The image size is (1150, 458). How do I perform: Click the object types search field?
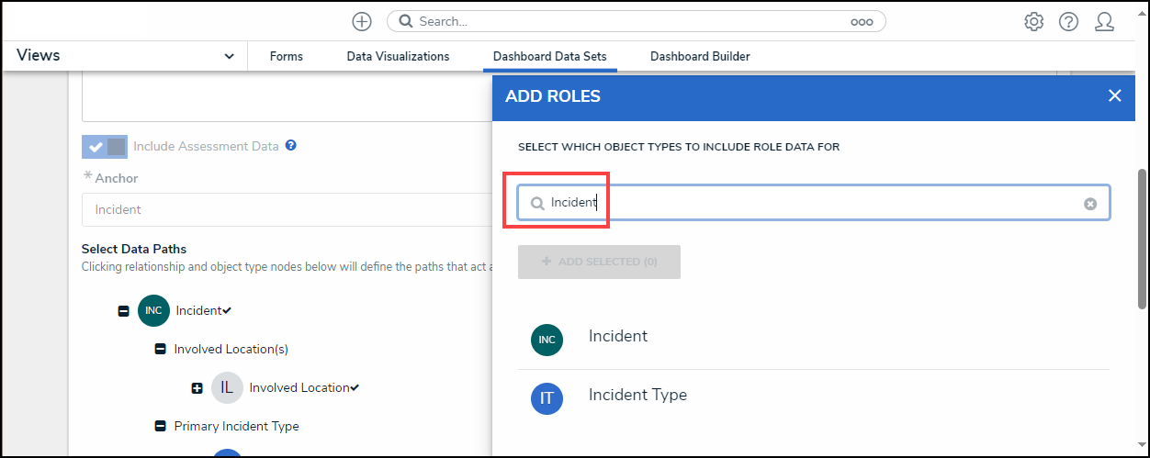[x=808, y=203]
